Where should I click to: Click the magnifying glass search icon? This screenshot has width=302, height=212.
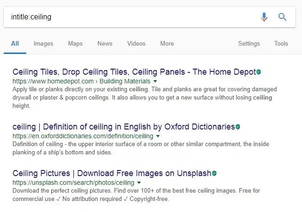click(x=283, y=17)
